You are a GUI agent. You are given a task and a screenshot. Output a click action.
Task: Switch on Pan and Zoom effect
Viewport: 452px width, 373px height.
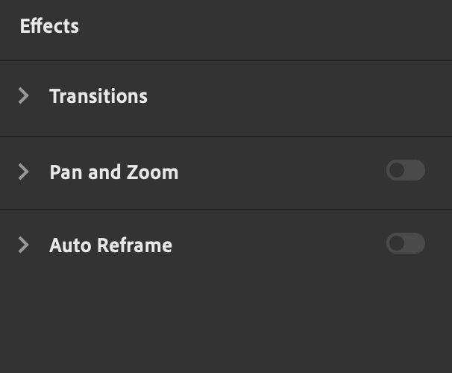tap(405, 171)
